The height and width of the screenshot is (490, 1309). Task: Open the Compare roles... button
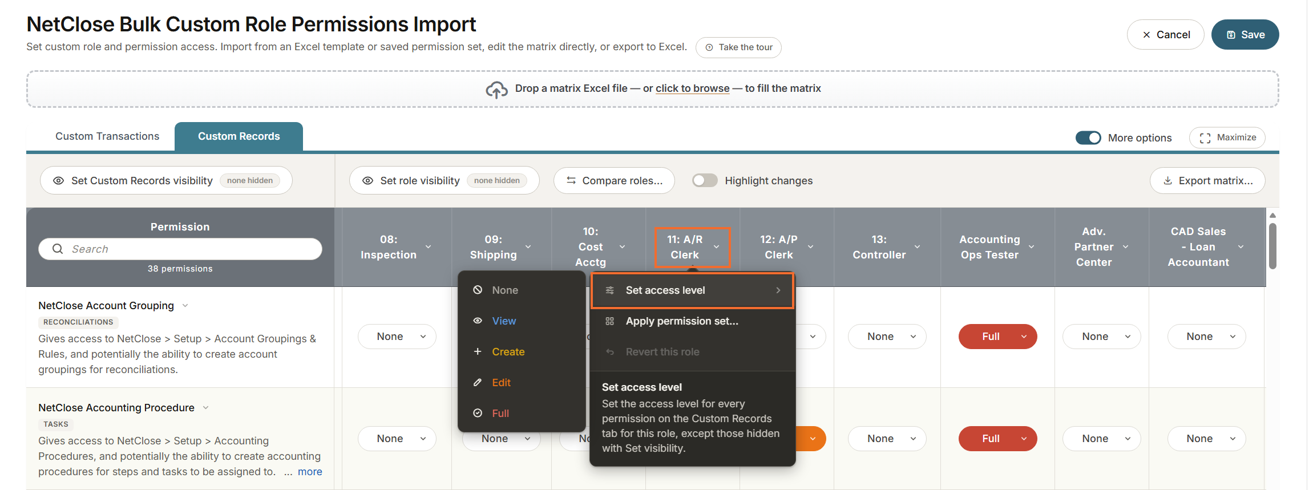coord(614,181)
